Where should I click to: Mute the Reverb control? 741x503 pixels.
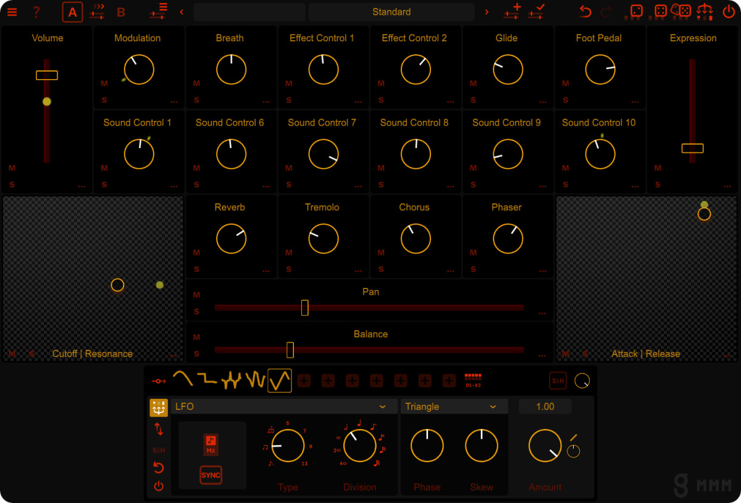[196, 253]
